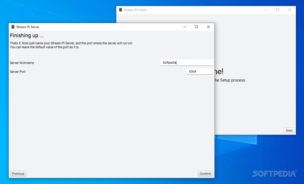Click 'the Setup process' text in Client window
This screenshot has width=304, height=184.
[x=230, y=80]
